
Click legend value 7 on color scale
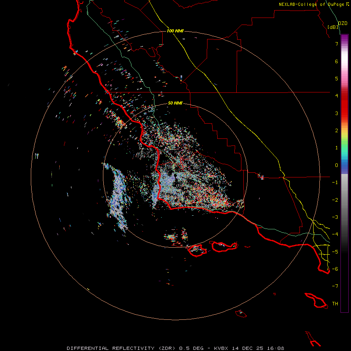[337, 44]
